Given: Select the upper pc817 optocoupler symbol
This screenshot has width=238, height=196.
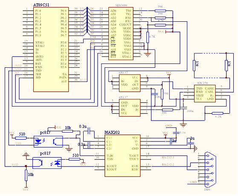Looking at the screenshot, I should click(x=48, y=141).
